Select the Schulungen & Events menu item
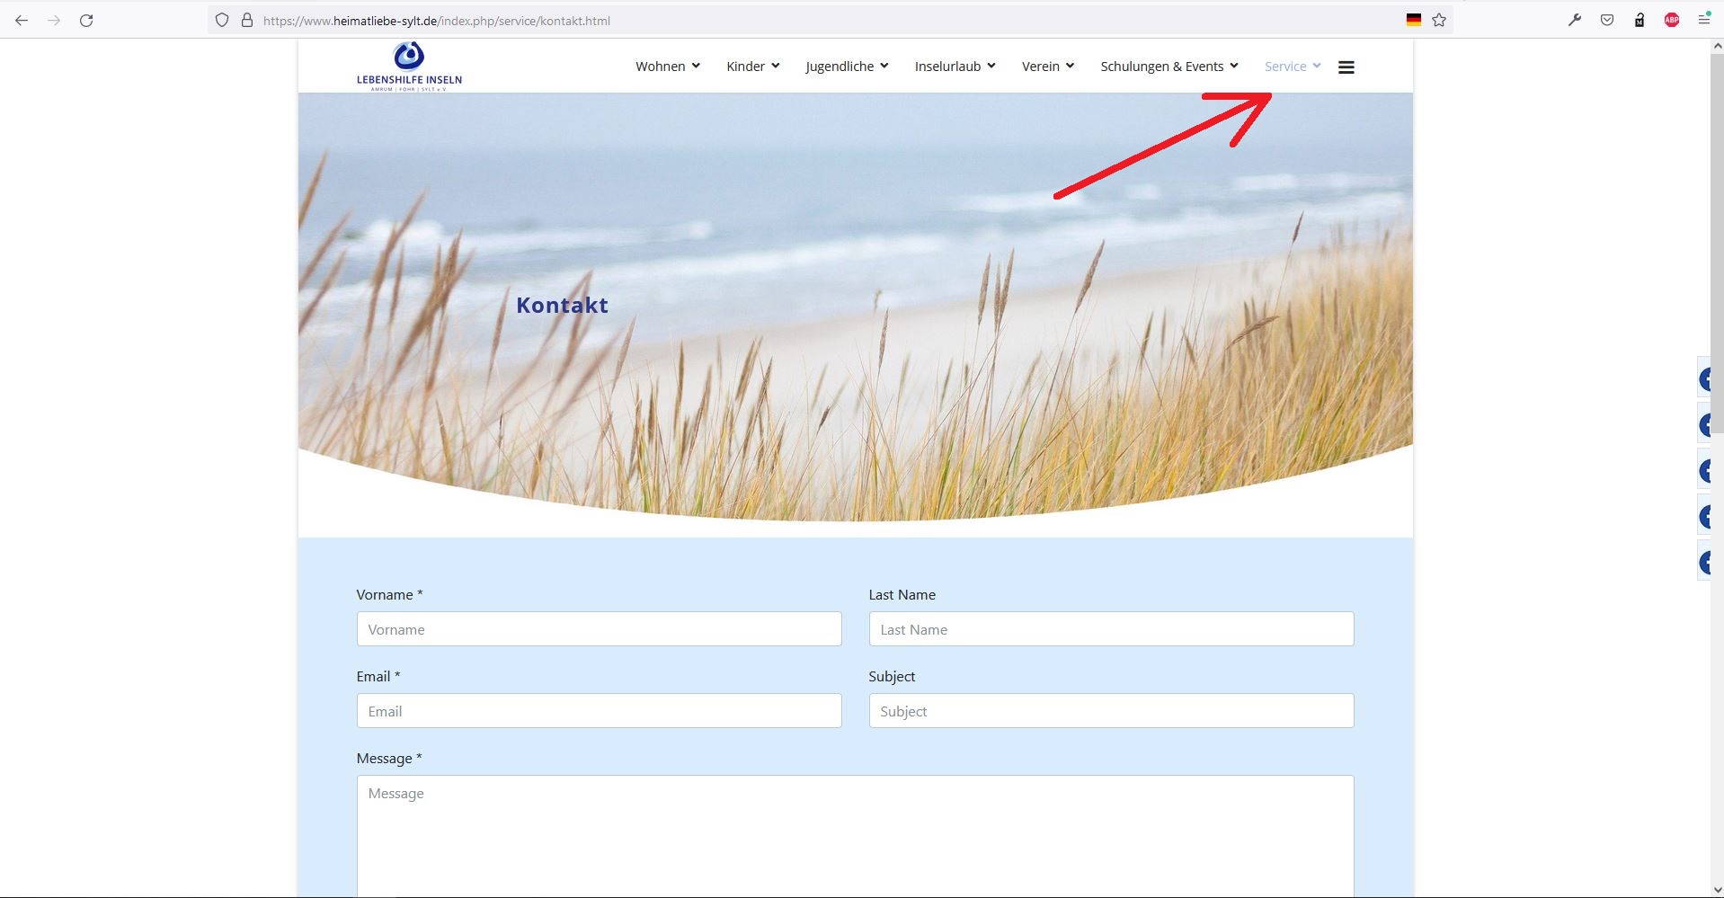Image resolution: width=1724 pixels, height=898 pixels. pyautogui.click(x=1163, y=66)
